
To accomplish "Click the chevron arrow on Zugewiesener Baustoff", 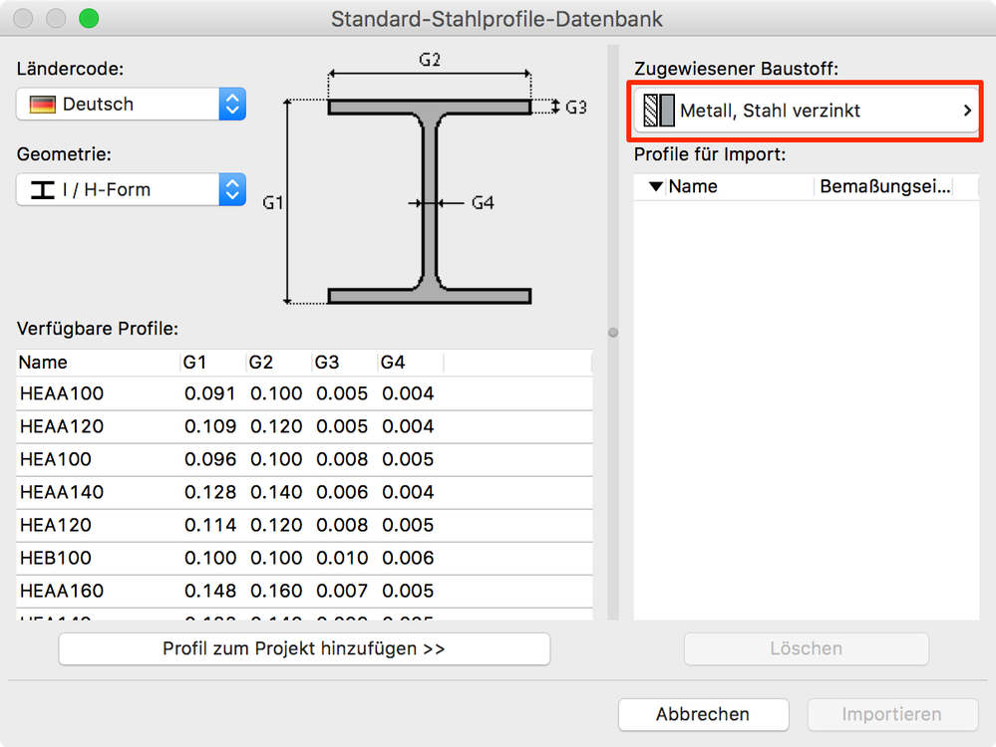I will pos(967,111).
